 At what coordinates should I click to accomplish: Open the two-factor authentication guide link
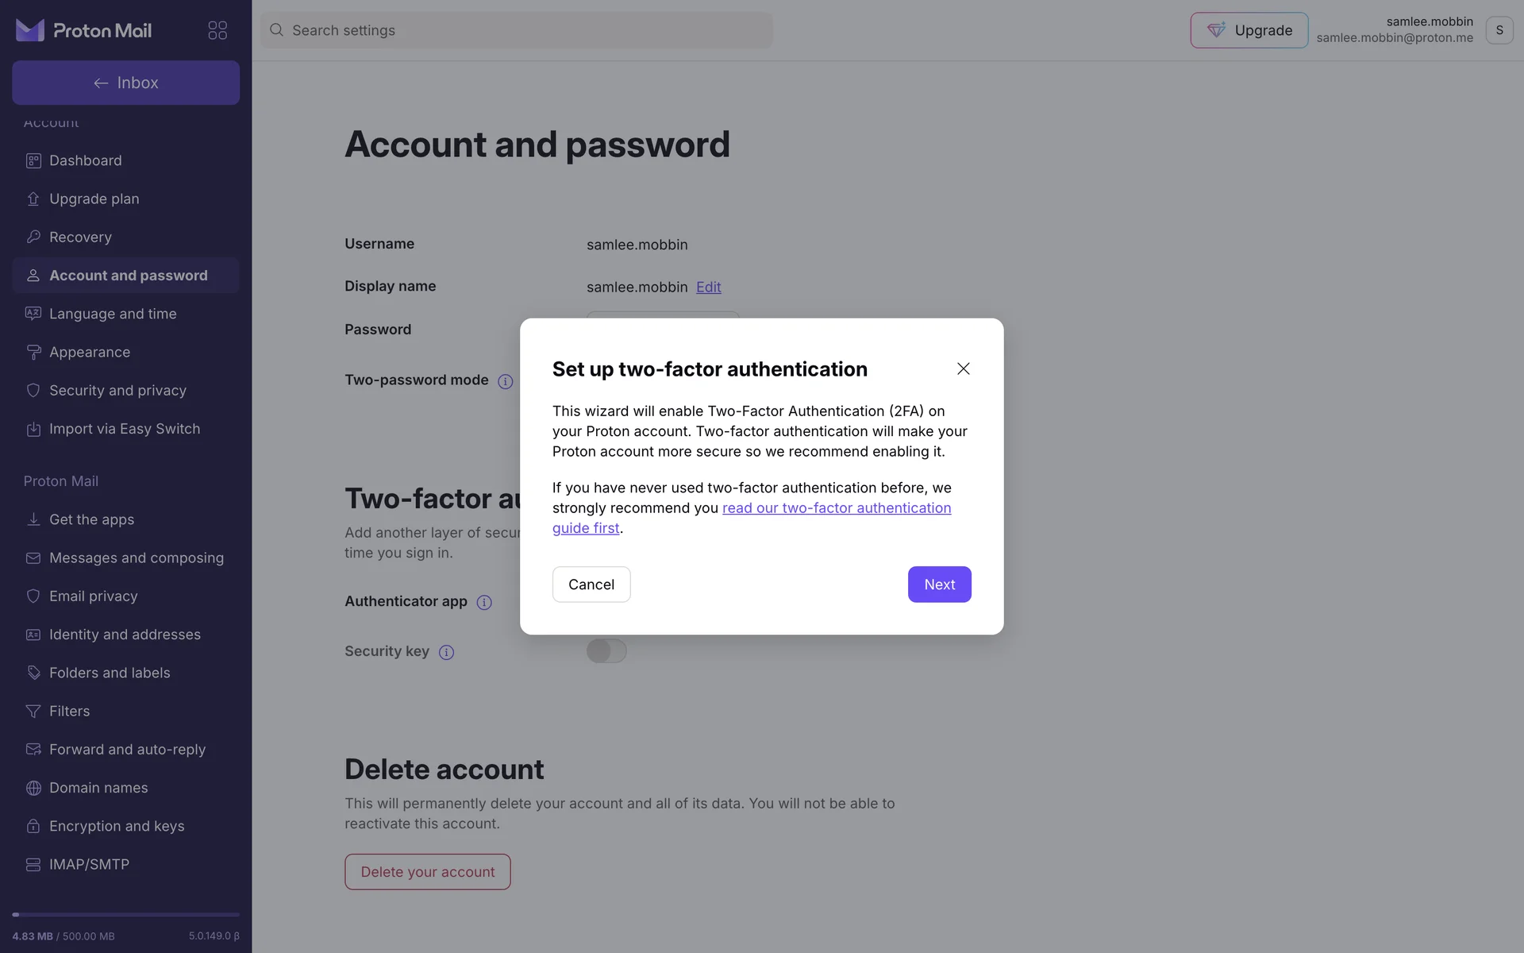pos(836,508)
